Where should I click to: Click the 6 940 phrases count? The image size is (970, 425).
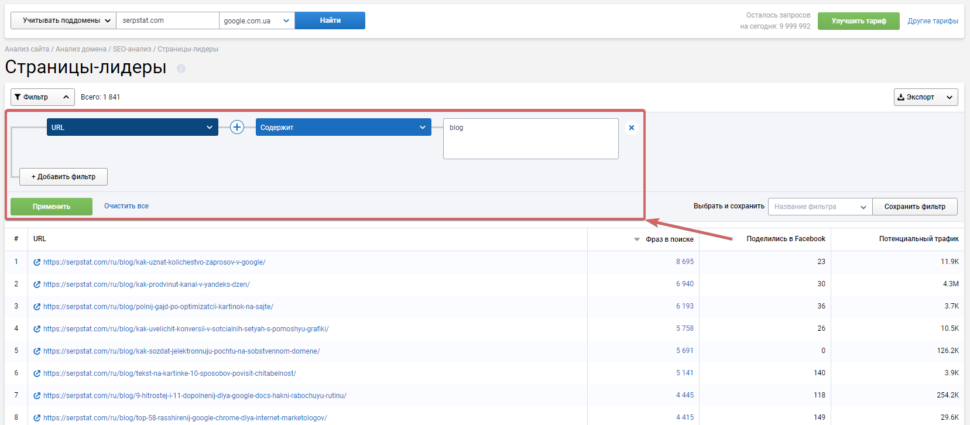(685, 284)
